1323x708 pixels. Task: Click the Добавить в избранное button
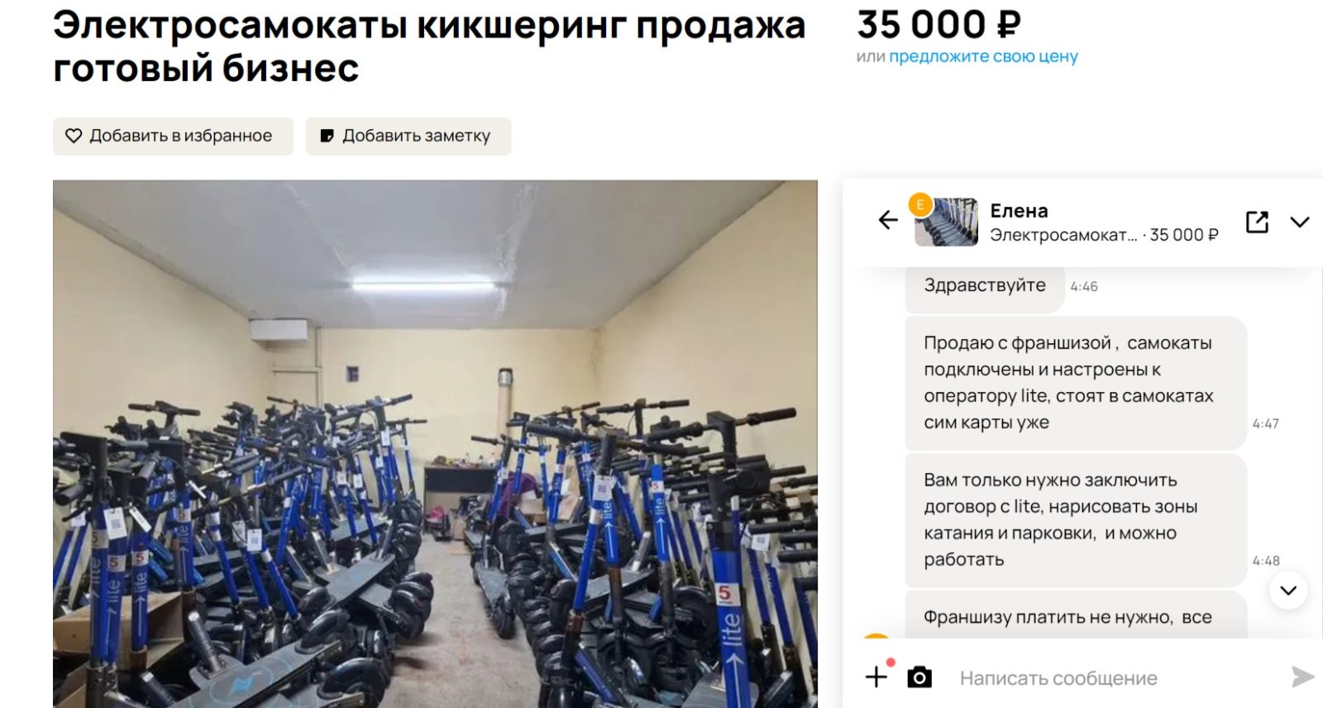[x=173, y=136]
